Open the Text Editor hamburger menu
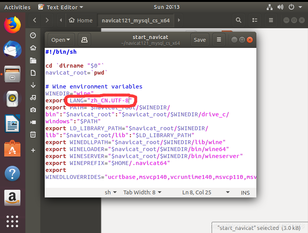Image resolution: width=308 pixels, height=233 pixels. [x=219, y=40]
